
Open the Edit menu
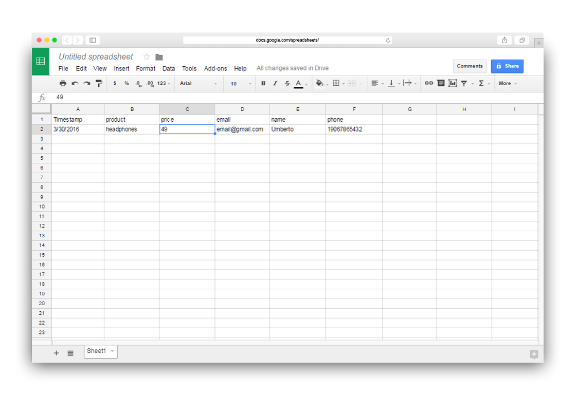click(x=81, y=69)
